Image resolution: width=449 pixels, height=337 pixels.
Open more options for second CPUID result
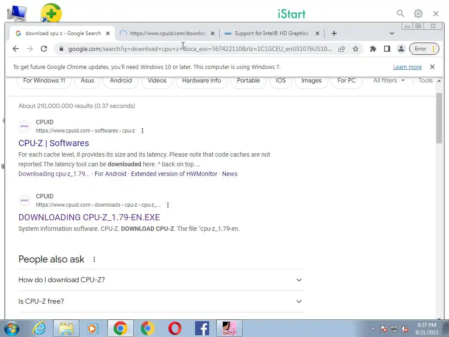168,205
